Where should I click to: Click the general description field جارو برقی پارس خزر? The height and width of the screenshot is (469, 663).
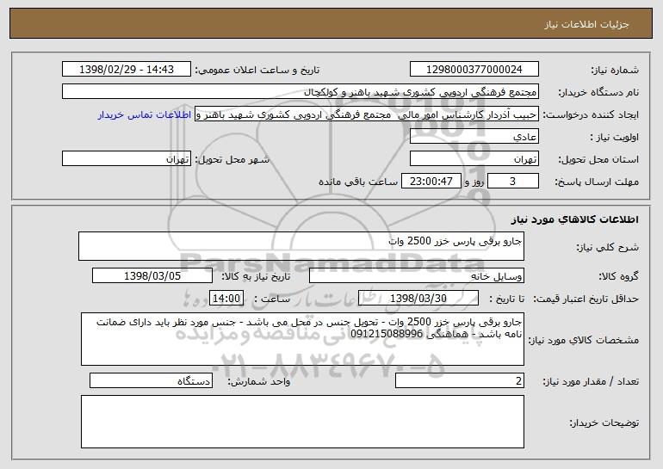click(301, 246)
